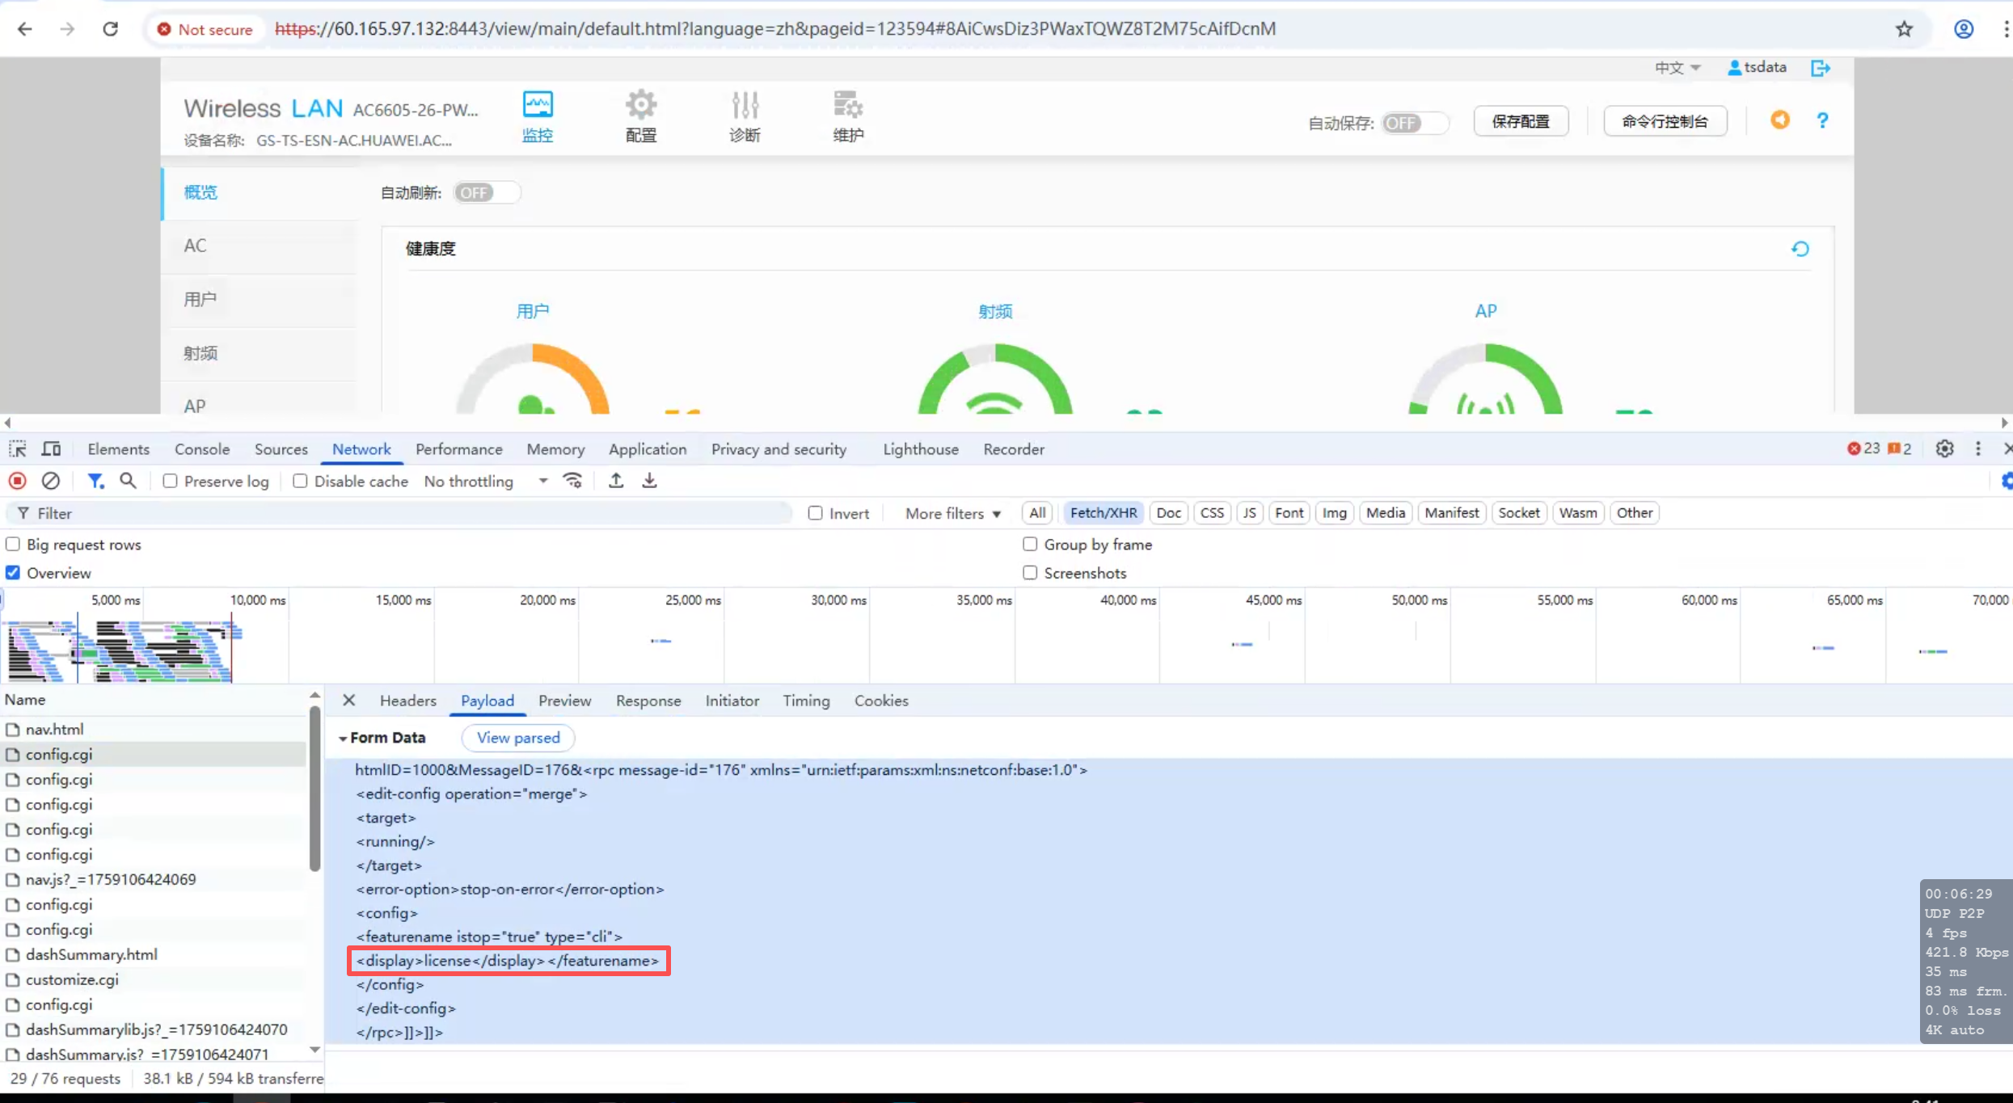Image resolution: width=2013 pixels, height=1103 pixels.
Task: Click the inspect element picker icon
Action: pos(17,448)
